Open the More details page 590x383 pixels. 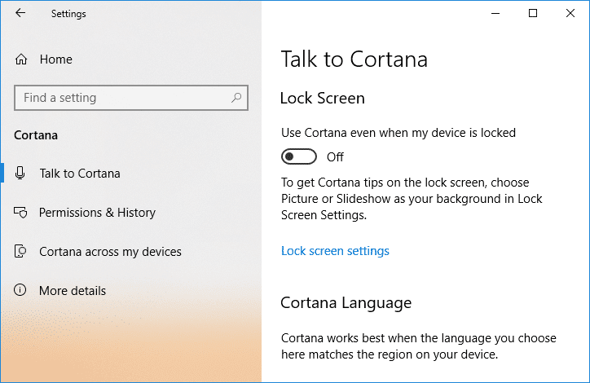[73, 291]
